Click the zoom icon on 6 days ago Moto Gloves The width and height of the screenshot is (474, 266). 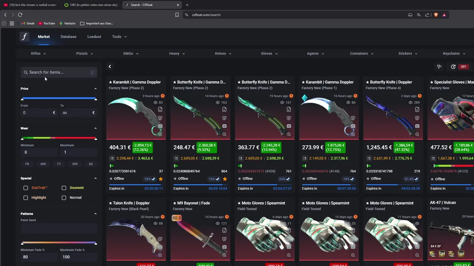288,255
